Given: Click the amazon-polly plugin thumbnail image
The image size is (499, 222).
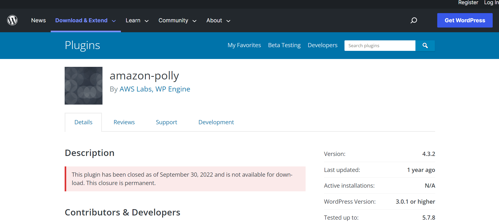Looking at the screenshot, I should [84, 86].
